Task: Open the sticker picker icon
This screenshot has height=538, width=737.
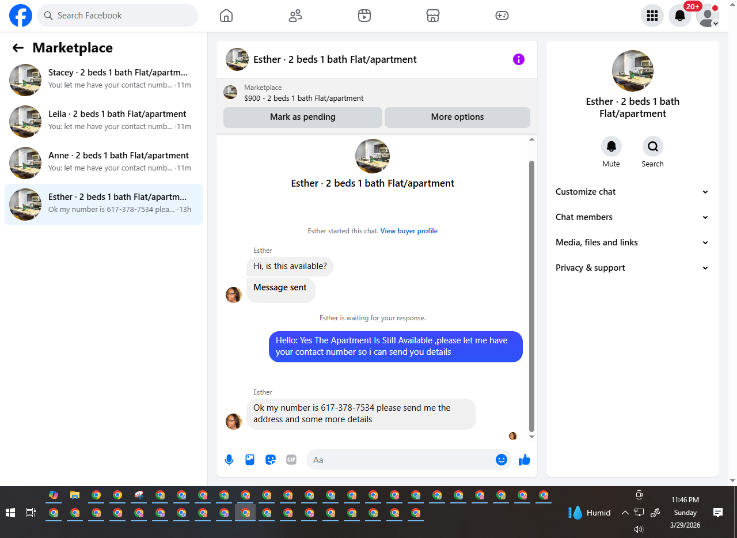Action: 271,460
